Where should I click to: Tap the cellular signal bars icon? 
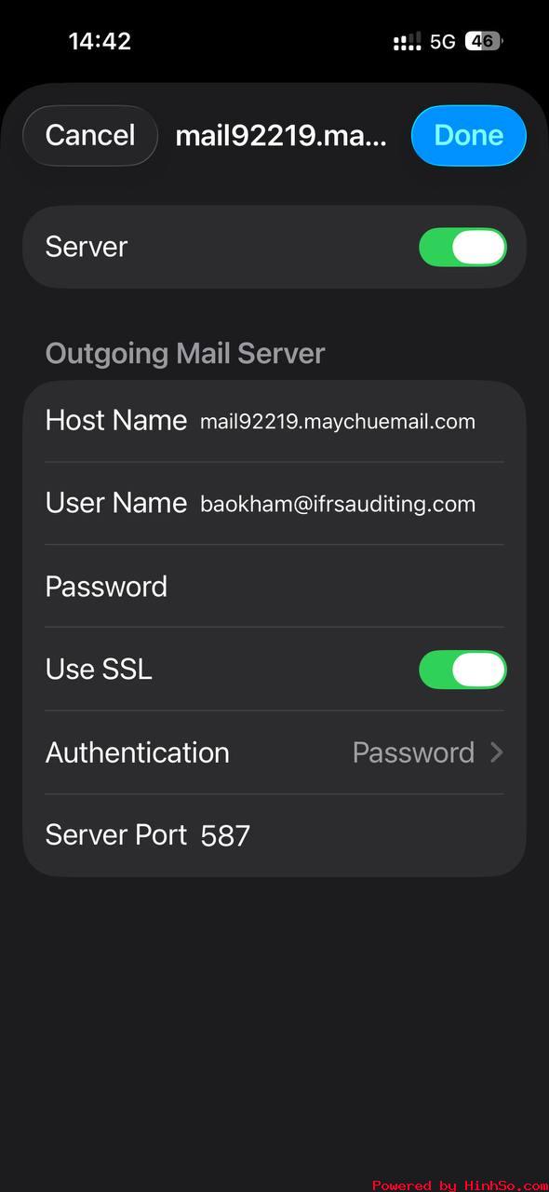407,42
